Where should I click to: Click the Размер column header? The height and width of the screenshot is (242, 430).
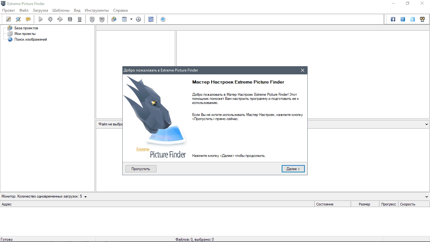click(365, 204)
